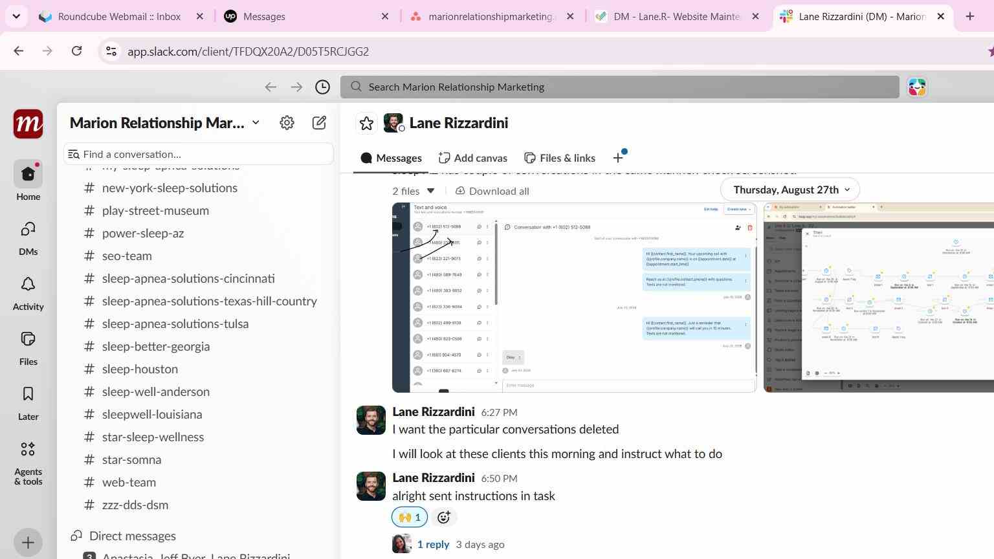Open the Thursday, August 27th date dropdown
Screen dimensions: 994x559
click(790, 190)
